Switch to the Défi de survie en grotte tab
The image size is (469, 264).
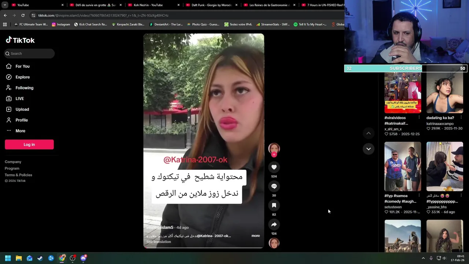(x=95, y=5)
